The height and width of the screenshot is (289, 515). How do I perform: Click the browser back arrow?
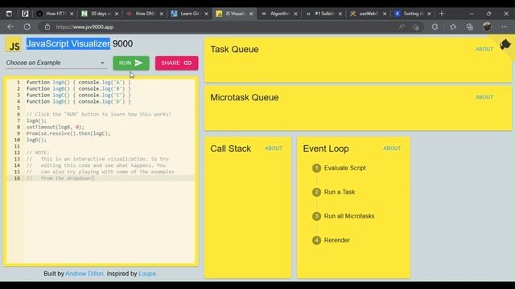(x=10, y=26)
